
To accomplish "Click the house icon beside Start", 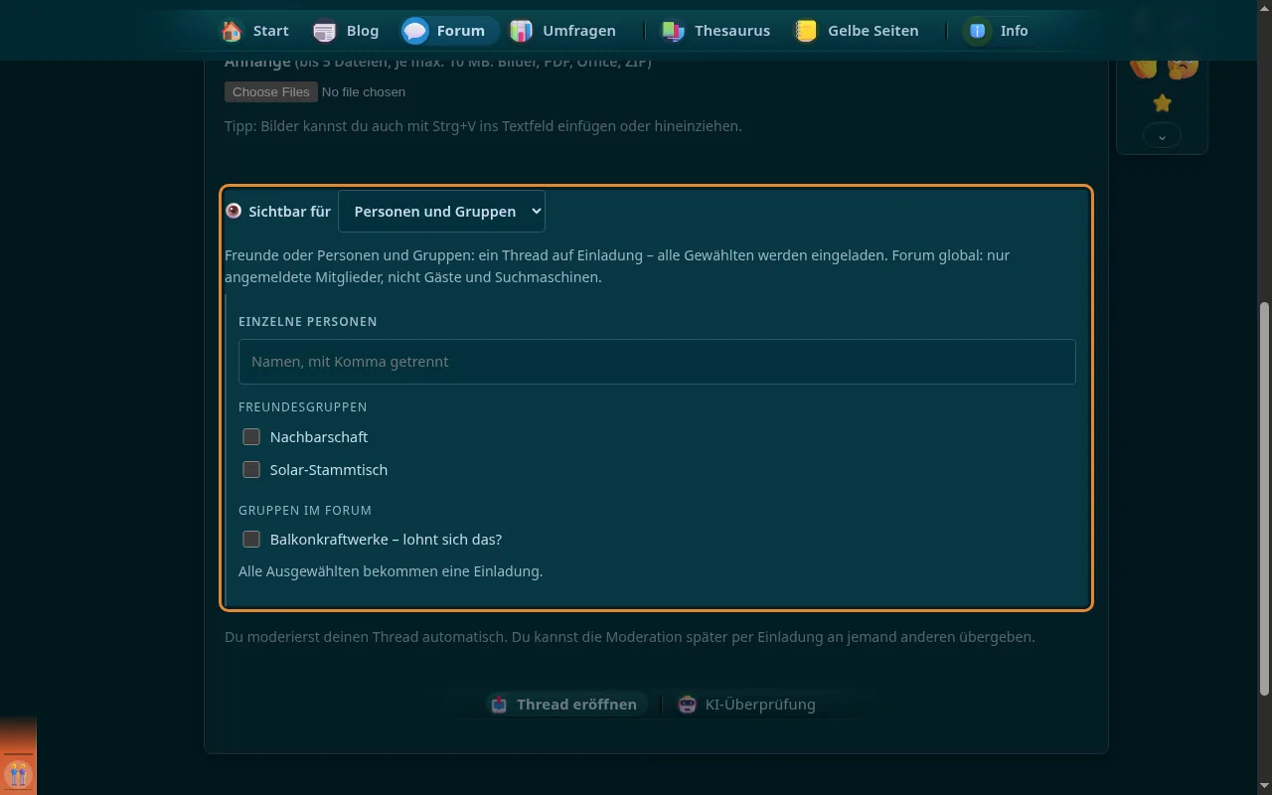I will point(232,31).
